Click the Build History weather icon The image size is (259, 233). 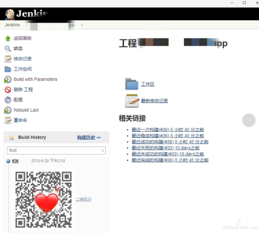[x=11, y=137]
